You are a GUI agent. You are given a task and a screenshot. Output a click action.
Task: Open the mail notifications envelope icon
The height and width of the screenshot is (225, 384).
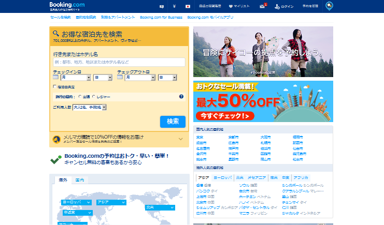tap(262, 6)
